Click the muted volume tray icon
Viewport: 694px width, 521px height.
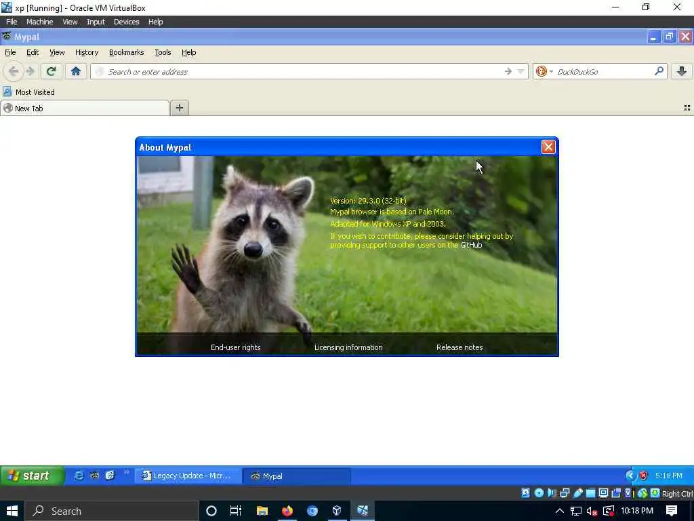[x=592, y=511]
